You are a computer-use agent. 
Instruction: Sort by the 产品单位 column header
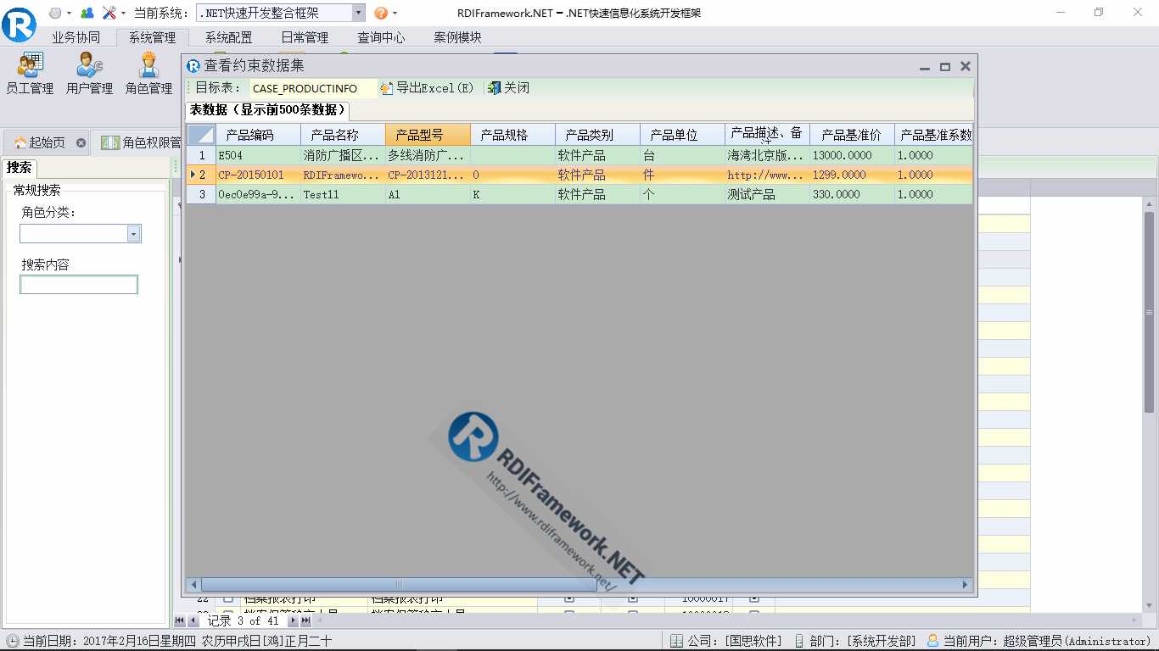(682, 135)
